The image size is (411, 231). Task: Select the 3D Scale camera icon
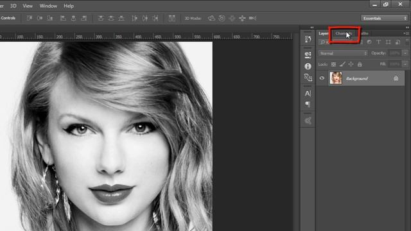252,18
